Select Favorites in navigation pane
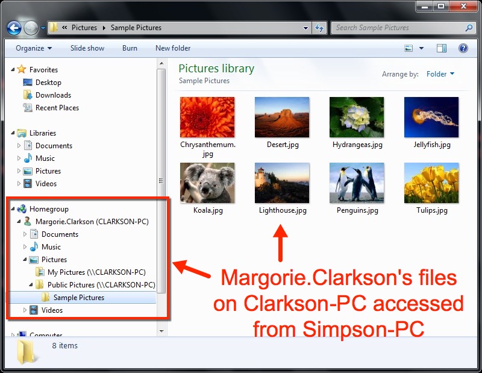This screenshot has height=373, width=482. point(43,70)
